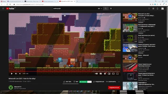The height and width of the screenshot is (94, 168).
Task: Play the paused video
Action: pyautogui.click(x=12, y=74)
